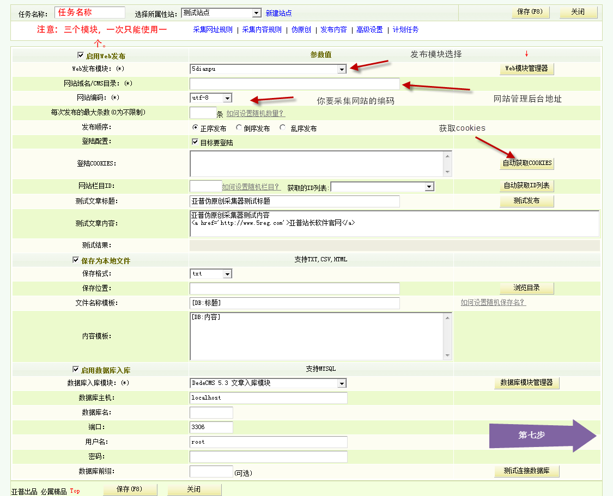Go to the 采集网址规则 tab

pyautogui.click(x=213, y=30)
